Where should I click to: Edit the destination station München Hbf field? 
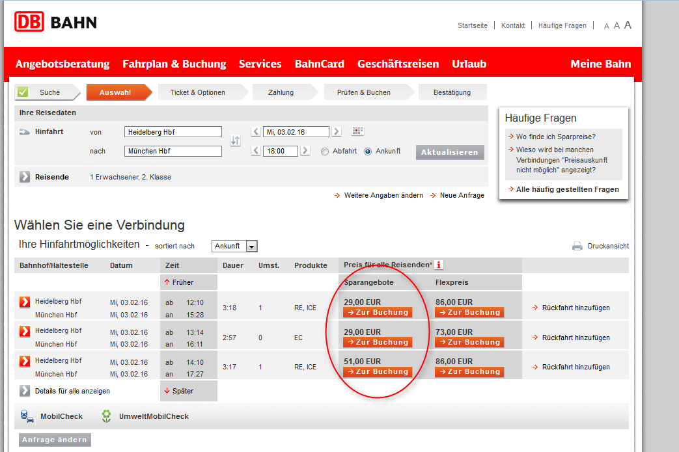[x=173, y=151]
